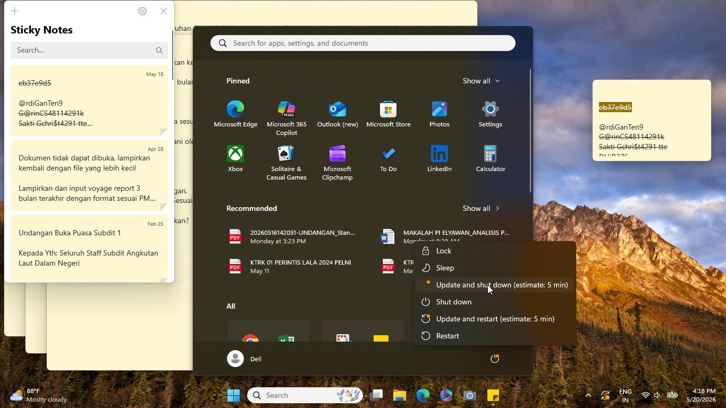726x408 pixels.
Task: Open the Photos app
Action: tap(440, 114)
